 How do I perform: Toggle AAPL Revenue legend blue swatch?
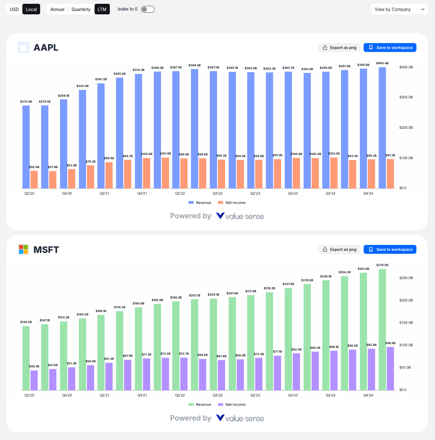point(191,203)
